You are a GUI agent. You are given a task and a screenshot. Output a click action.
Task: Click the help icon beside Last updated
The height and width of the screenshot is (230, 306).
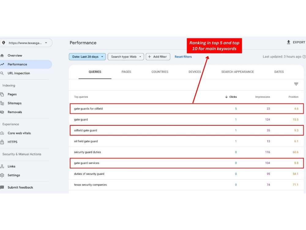[x=304, y=57]
